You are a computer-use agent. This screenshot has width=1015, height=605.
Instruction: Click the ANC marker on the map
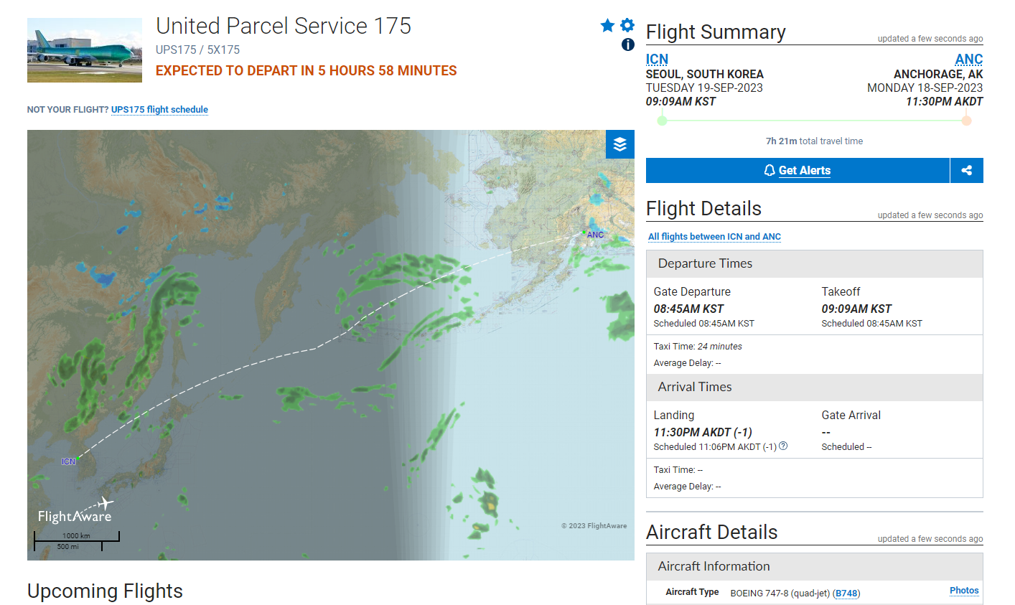(595, 235)
